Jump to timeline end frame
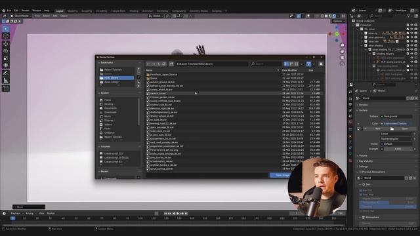The image size is (420, 236). point(186,214)
